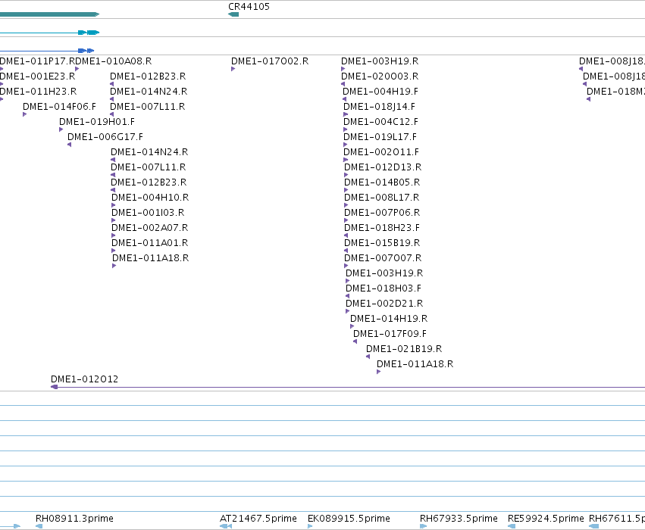Click the DME1-004H10.R label
The image size is (645, 530).
tap(150, 198)
